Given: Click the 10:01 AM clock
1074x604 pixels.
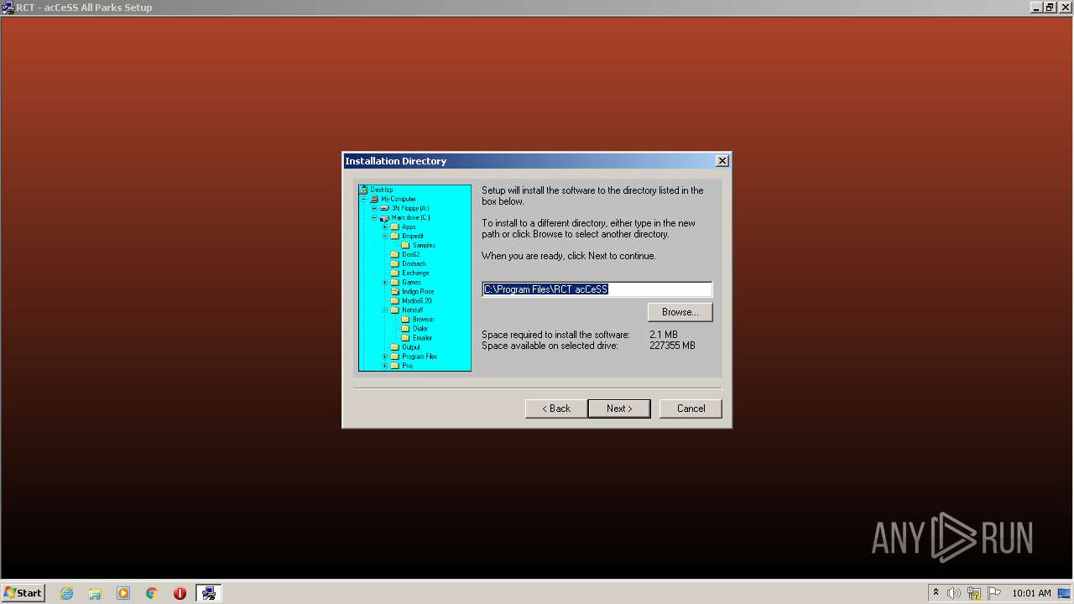Looking at the screenshot, I should point(1031,593).
